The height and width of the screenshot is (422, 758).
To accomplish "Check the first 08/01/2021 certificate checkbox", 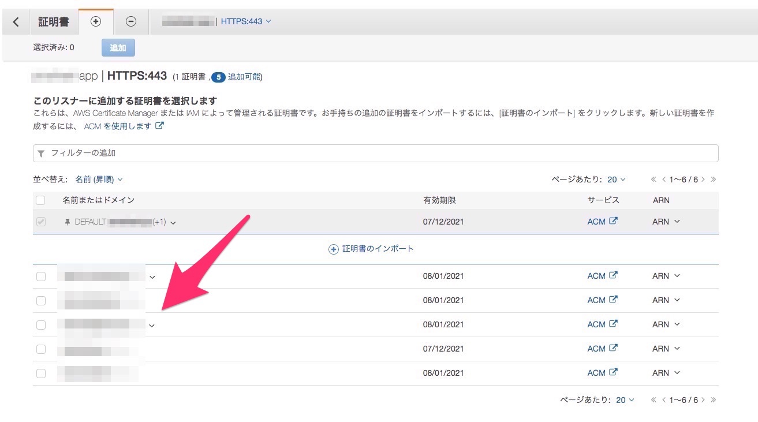I will click(41, 277).
